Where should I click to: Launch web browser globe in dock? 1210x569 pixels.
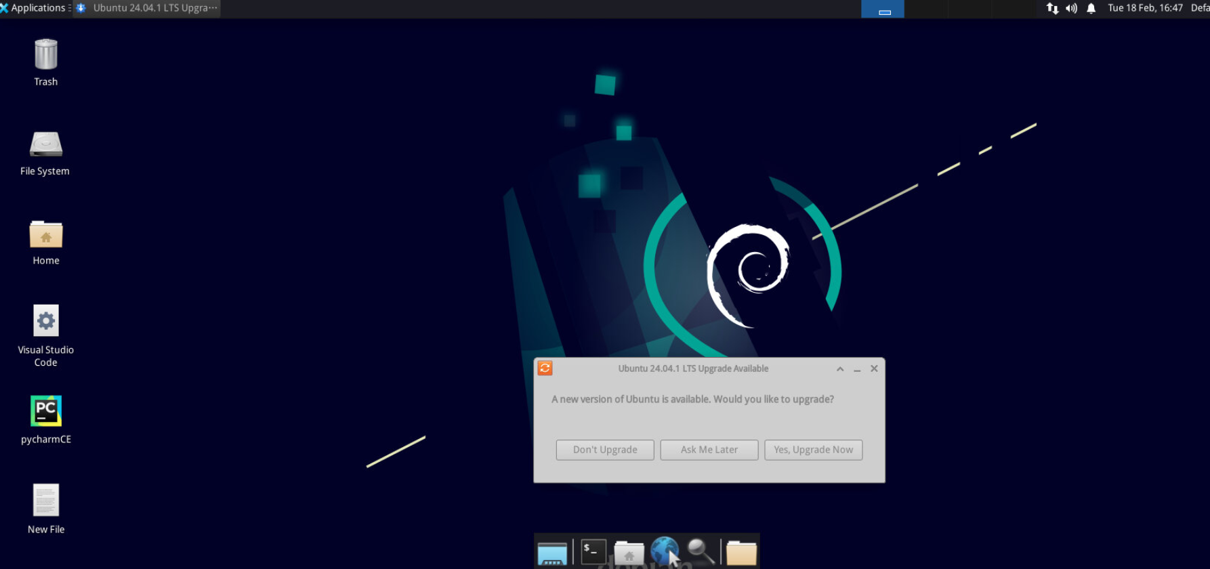[665, 551]
